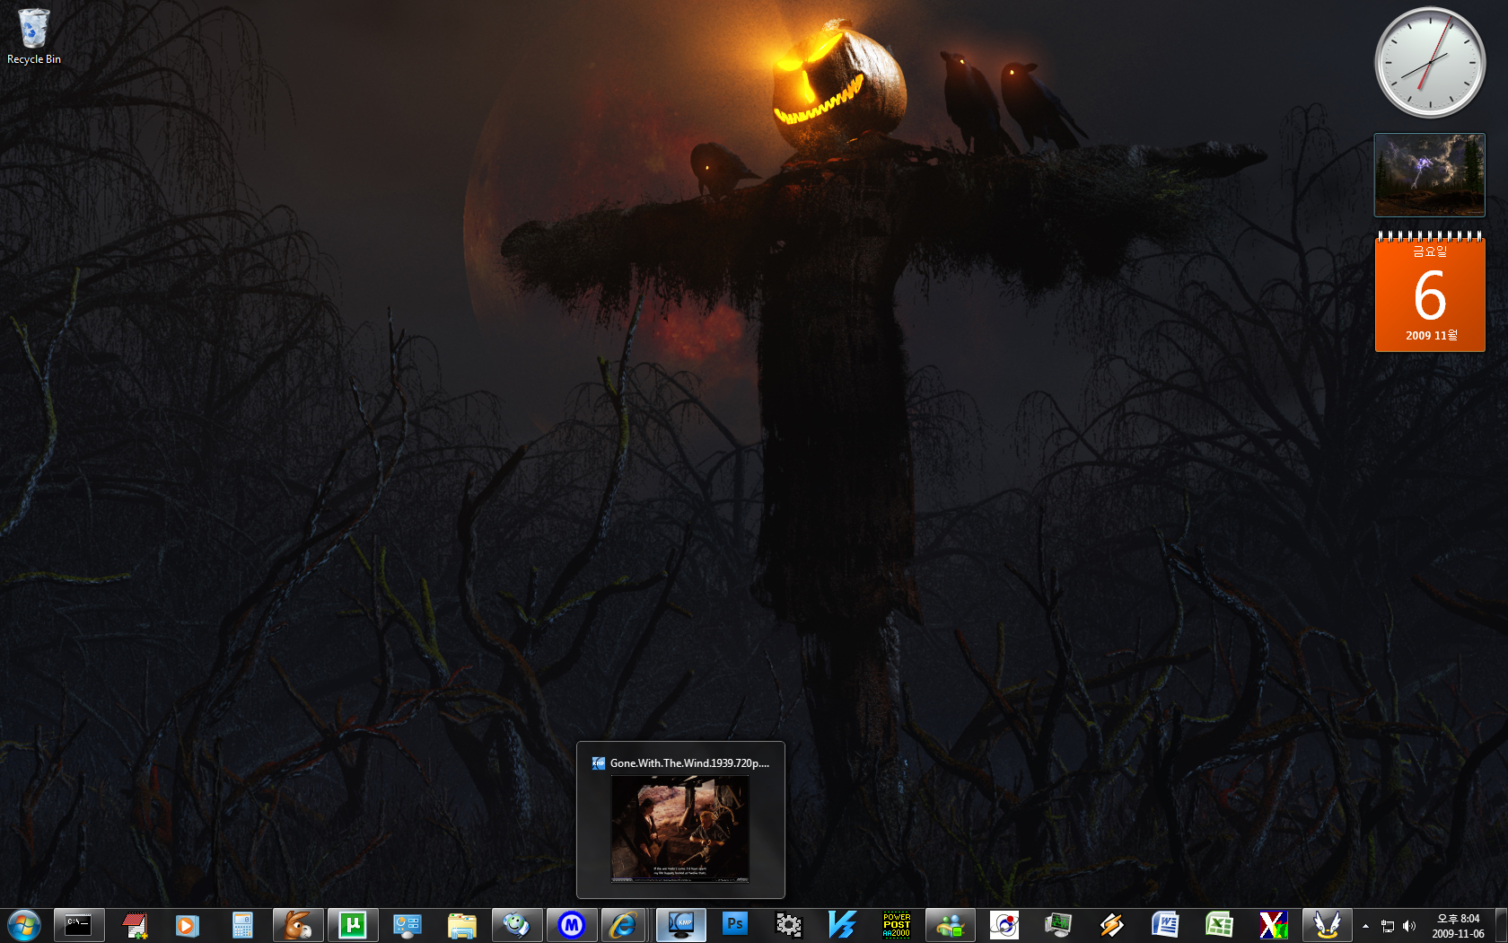This screenshot has width=1508, height=943.
Task: Switch to the KMPlayer taskbar button
Action: [681, 925]
